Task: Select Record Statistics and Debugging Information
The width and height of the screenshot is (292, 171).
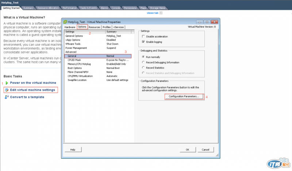Action: pos(143,73)
